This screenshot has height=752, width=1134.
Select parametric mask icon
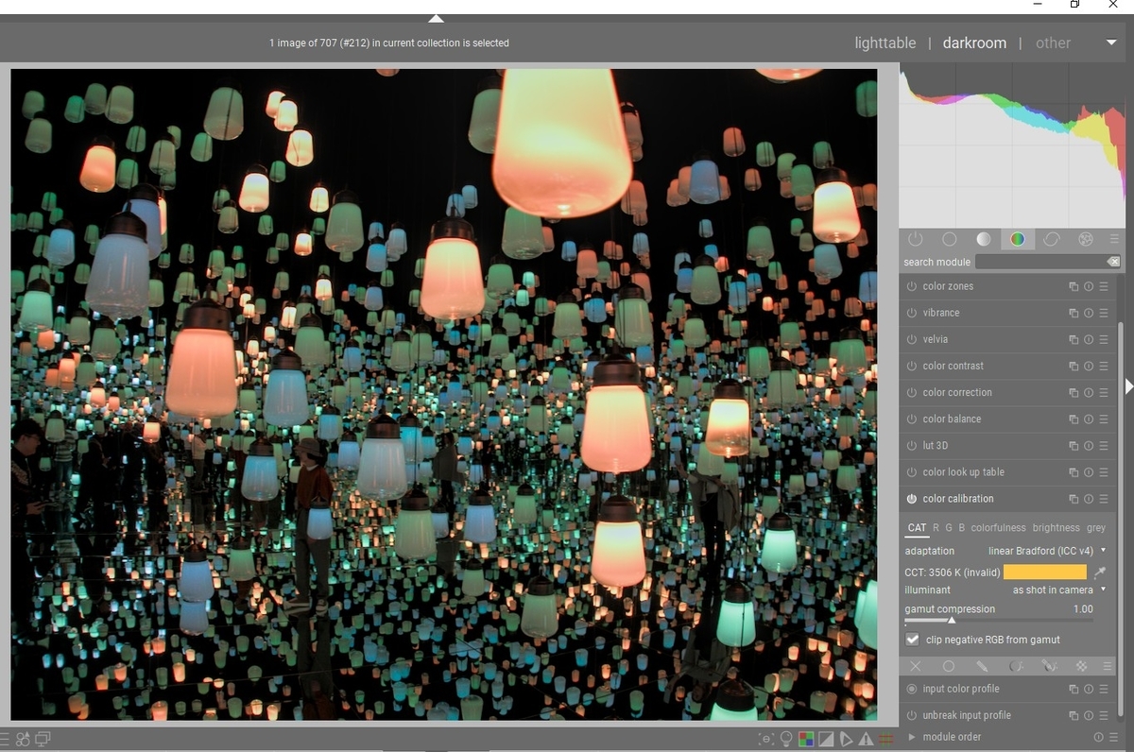1016,666
